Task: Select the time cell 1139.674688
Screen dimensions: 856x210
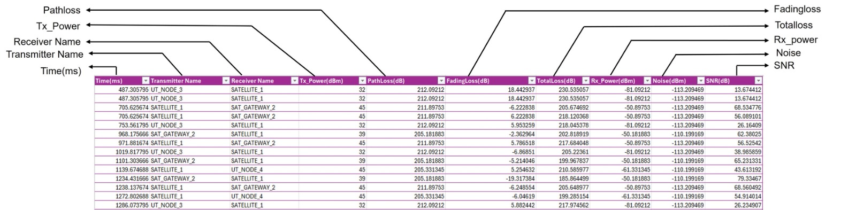Action: (132, 170)
